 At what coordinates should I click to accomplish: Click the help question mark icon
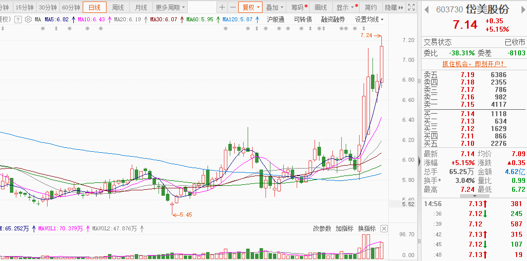click(x=18, y=19)
